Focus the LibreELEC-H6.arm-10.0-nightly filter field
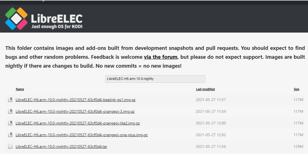The width and height of the screenshot is (308, 154). tap(155, 79)
